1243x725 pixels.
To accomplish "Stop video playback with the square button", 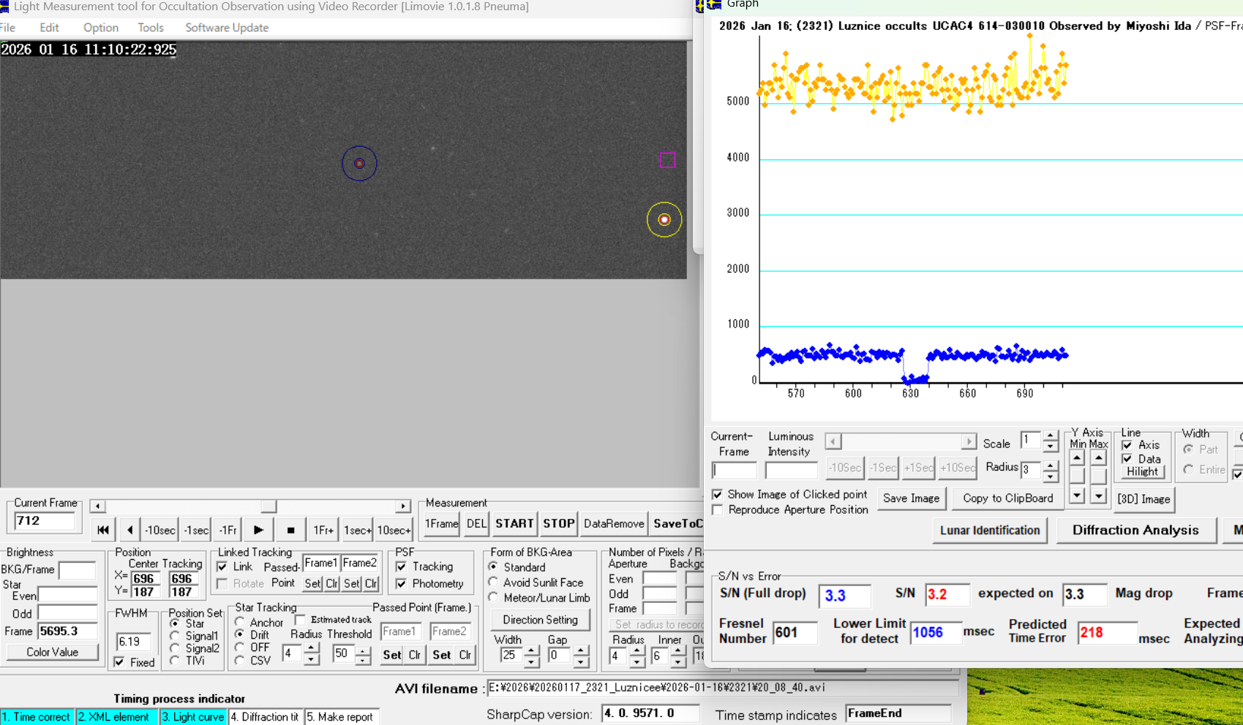I will tap(290, 530).
